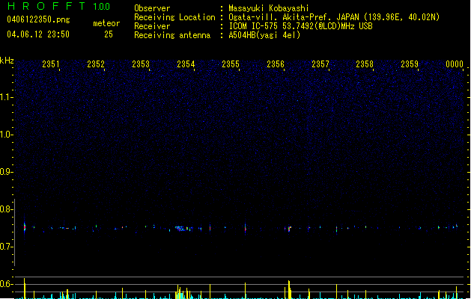
Task: Click time marker 2351
Action: coord(51,64)
